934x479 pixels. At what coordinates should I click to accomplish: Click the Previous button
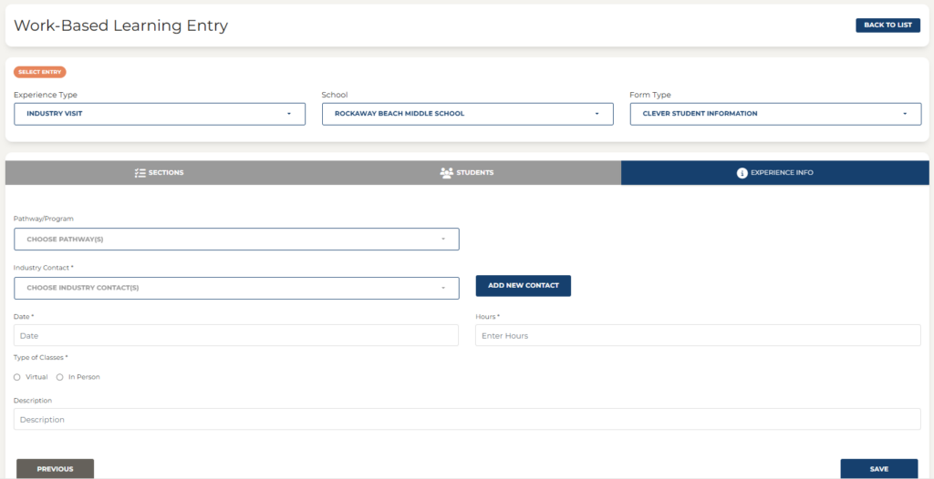coord(55,469)
